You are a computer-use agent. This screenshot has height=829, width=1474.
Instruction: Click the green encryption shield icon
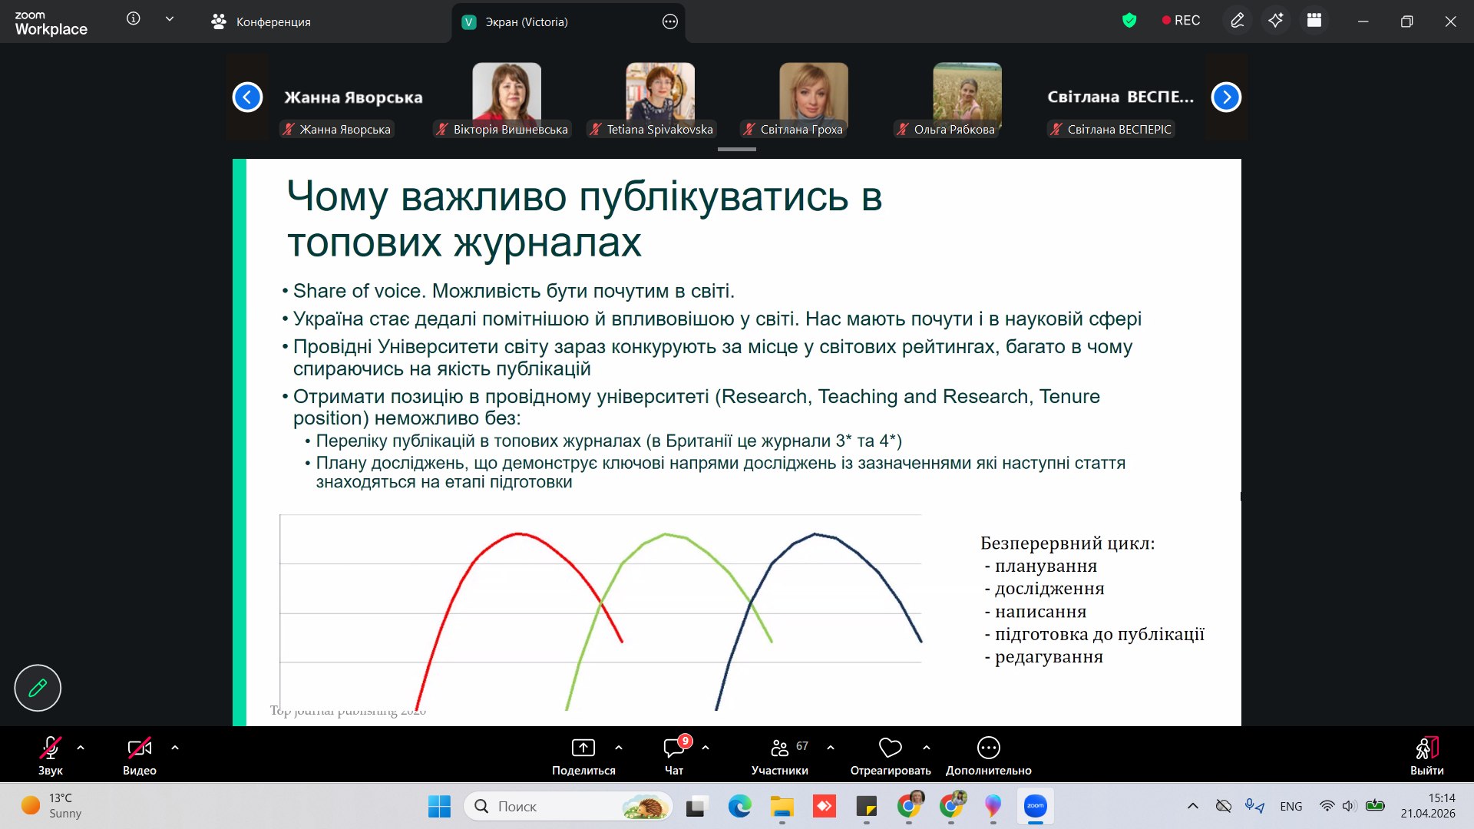(1129, 21)
